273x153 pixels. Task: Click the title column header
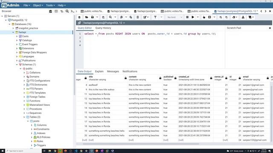tap(108, 78)
